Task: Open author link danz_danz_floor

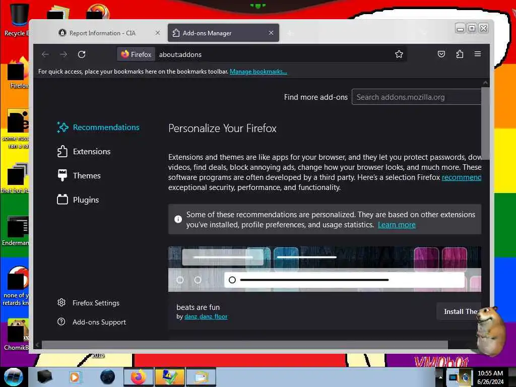Action: (206, 316)
